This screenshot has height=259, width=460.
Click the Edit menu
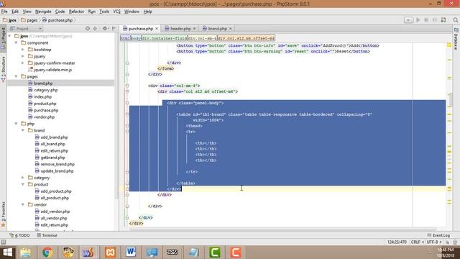pos(15,12)
